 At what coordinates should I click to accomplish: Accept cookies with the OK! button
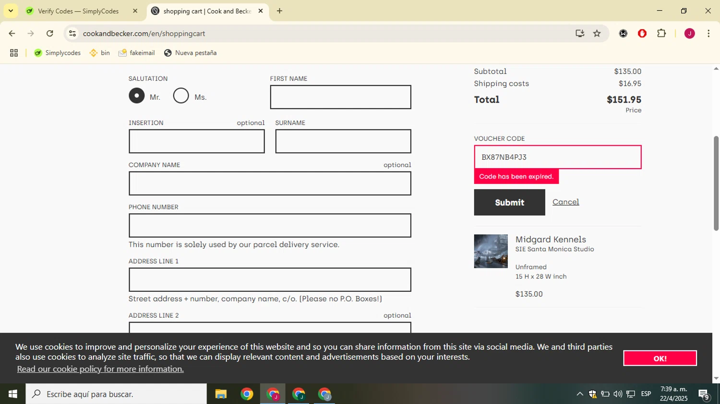(660, 358)
